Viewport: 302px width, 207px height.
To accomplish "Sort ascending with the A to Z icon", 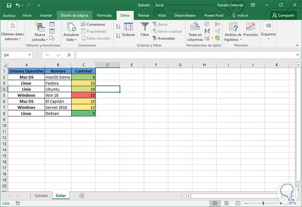I will [x=118, y=26].
